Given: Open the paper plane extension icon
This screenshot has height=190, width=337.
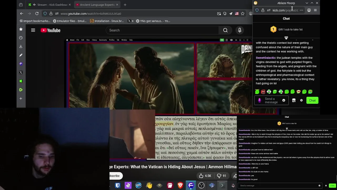Looking at the screenshot, I should (x=231, y=13).
